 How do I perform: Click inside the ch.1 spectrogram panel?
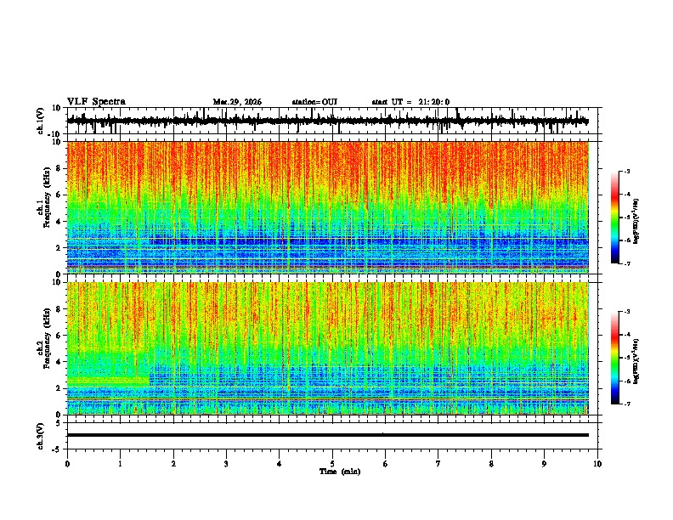328,207
